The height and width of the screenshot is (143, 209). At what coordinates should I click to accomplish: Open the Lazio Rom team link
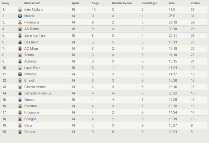click(32, 68)
